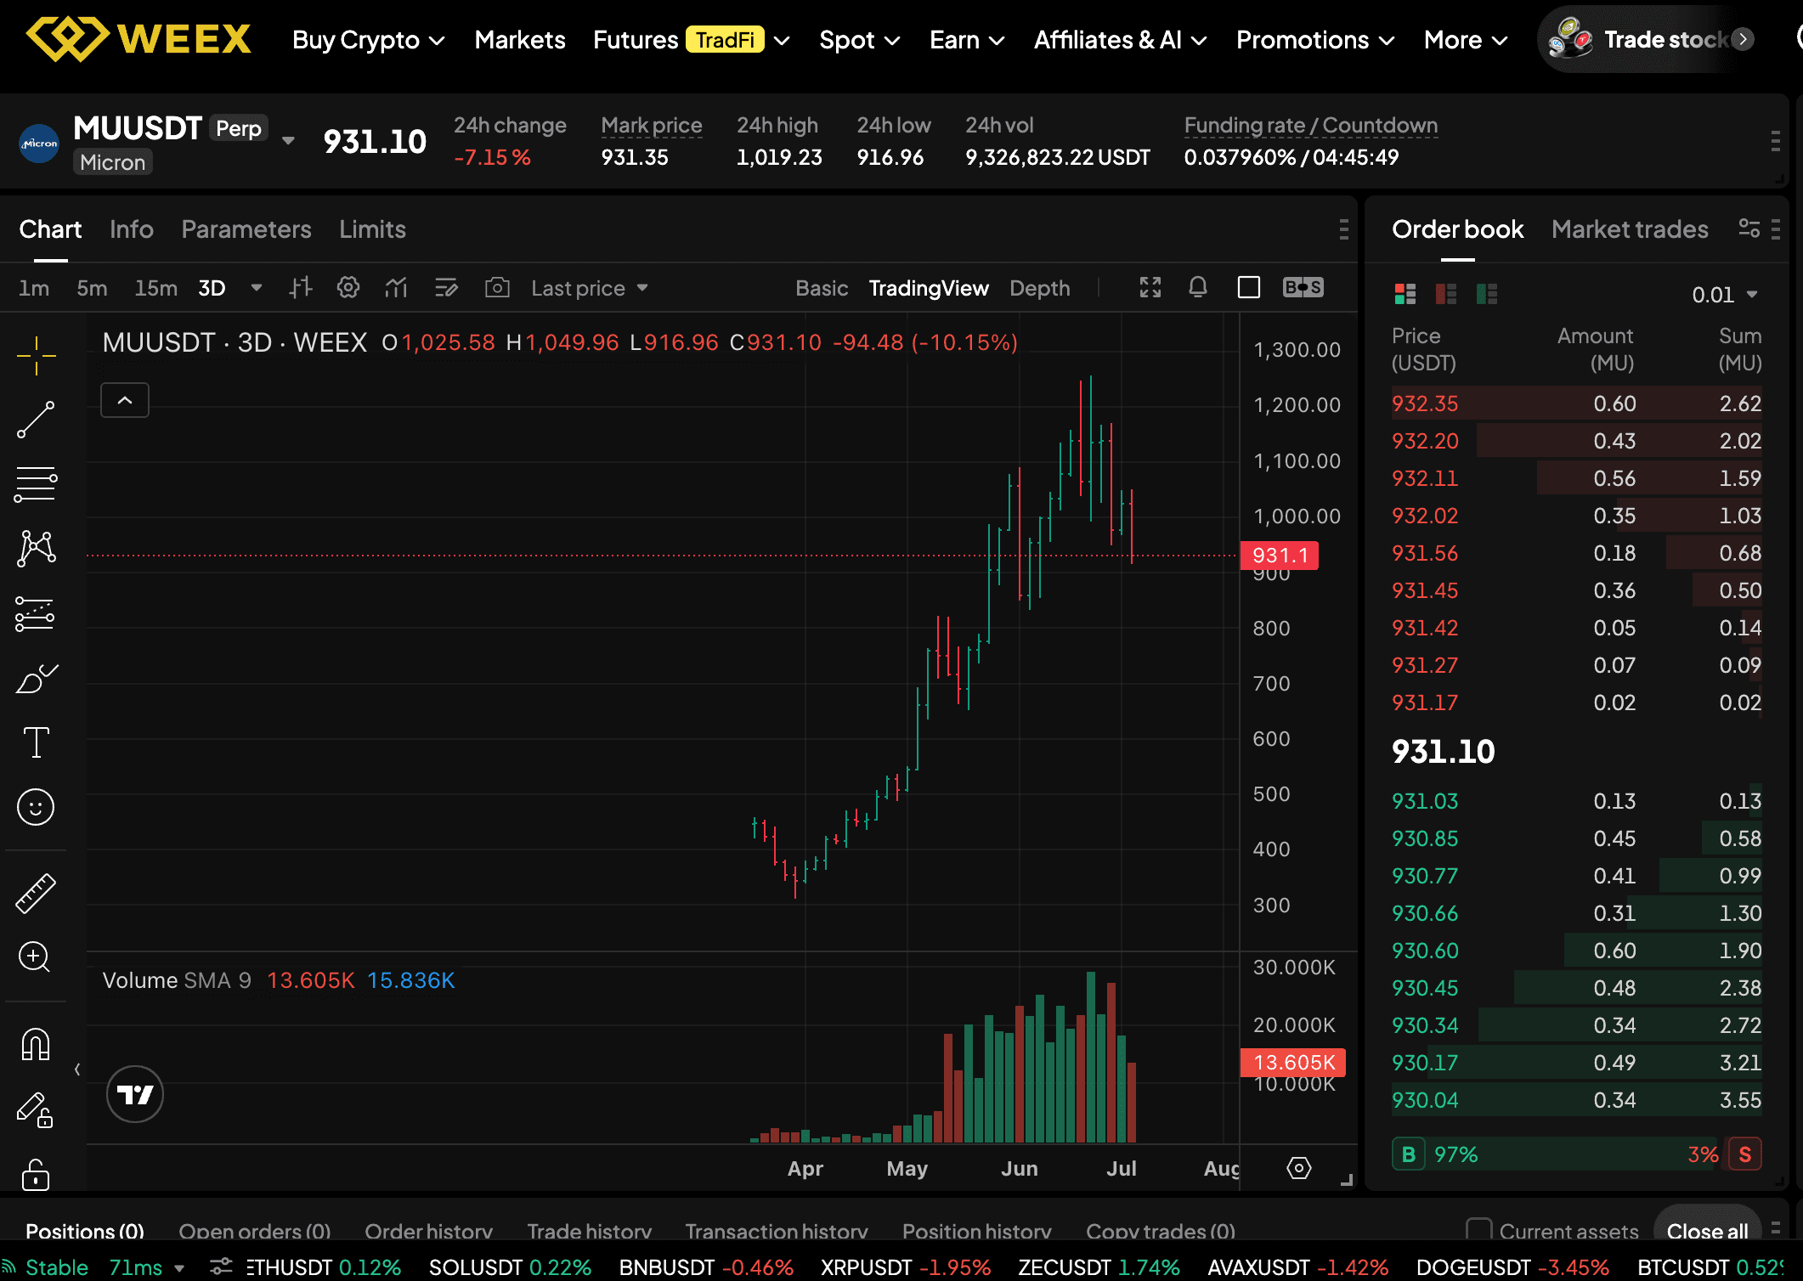1803x1281 pixels.
Task: Select the Text annotation tool
Action: (x=36, y=742)
